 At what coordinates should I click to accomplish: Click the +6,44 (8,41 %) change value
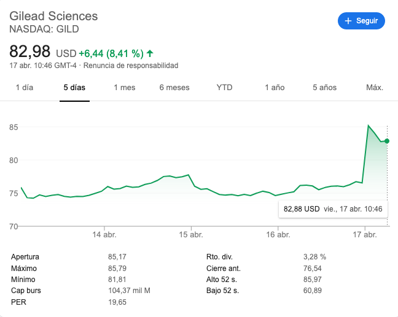click(111, 54)
